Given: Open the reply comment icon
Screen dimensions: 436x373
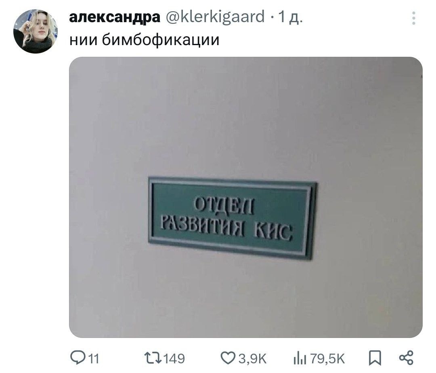Looking at the screenshot, I should [x=77, y=358].
